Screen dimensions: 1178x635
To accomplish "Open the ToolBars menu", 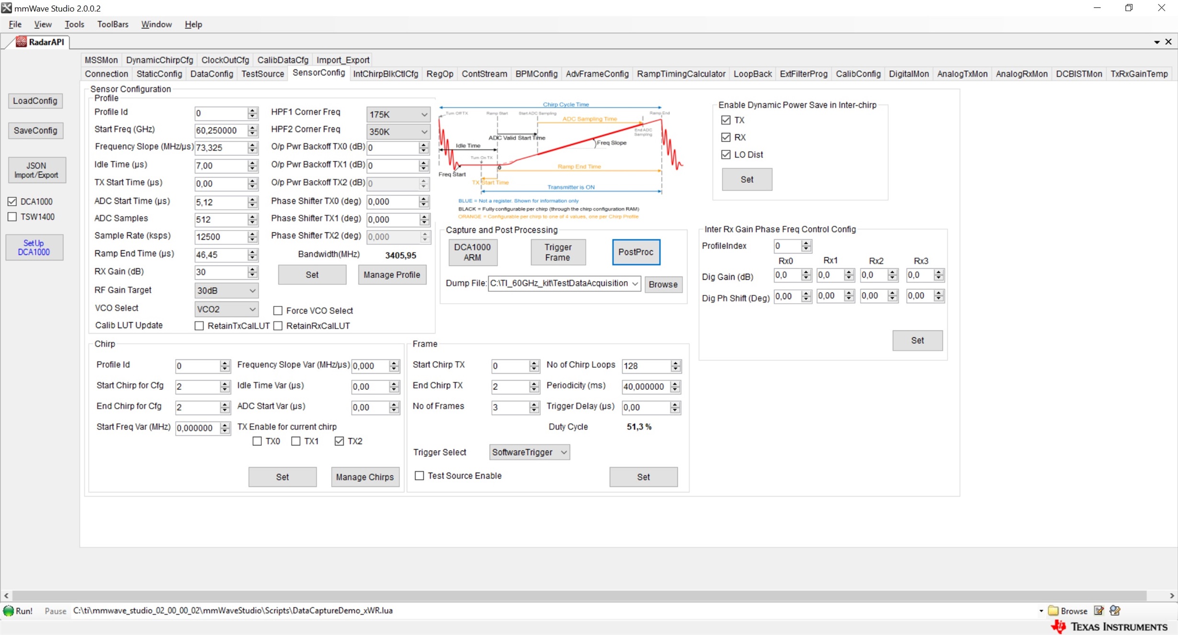I will coord(113,24).
